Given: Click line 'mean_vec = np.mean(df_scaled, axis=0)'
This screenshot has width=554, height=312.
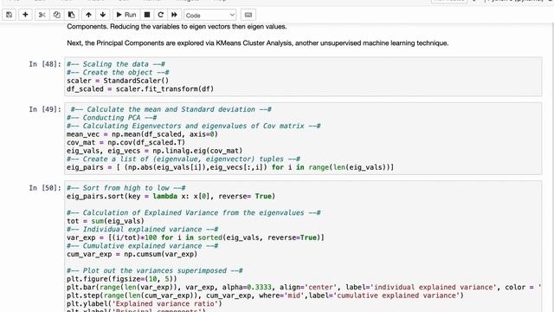Looking at the screenshot, I should coord(142,134).
